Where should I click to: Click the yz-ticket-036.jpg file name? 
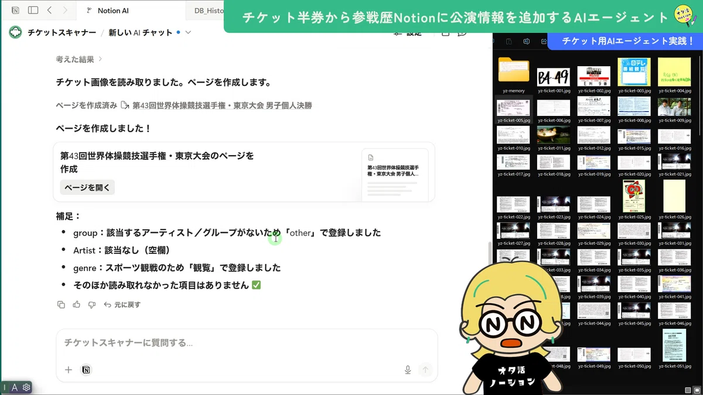pyautogui.click(x=674, y=270)
